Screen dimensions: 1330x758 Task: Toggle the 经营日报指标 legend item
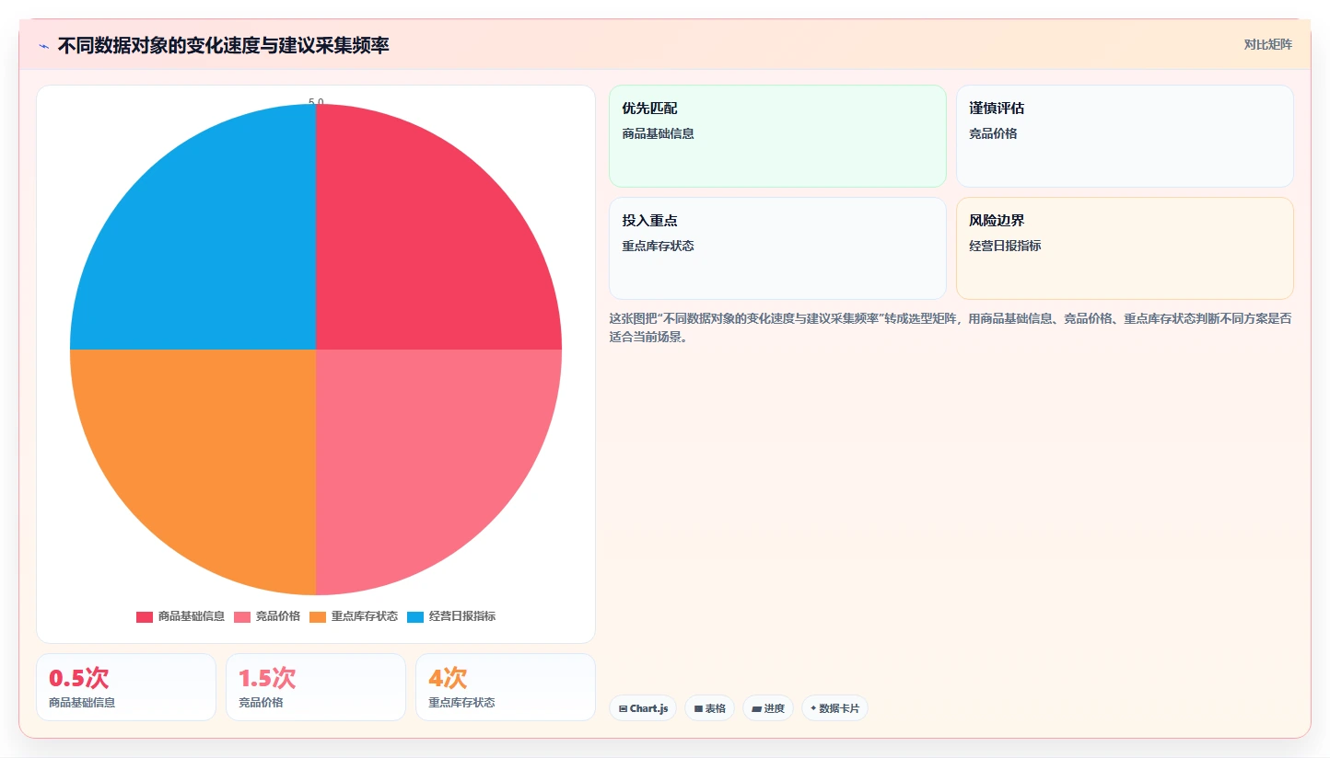coord(451,616)
